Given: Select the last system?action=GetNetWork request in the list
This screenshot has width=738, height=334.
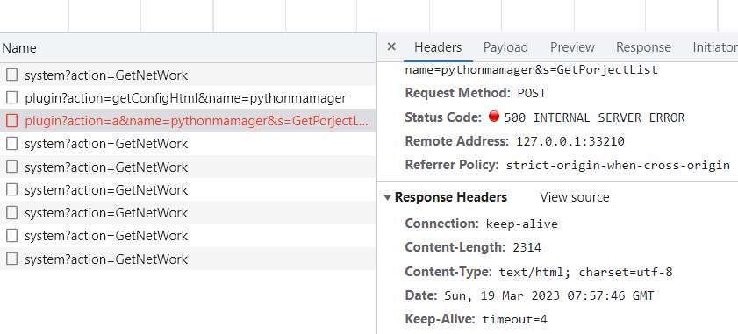Looking at the screenshot, I should [x=187, y=259].
